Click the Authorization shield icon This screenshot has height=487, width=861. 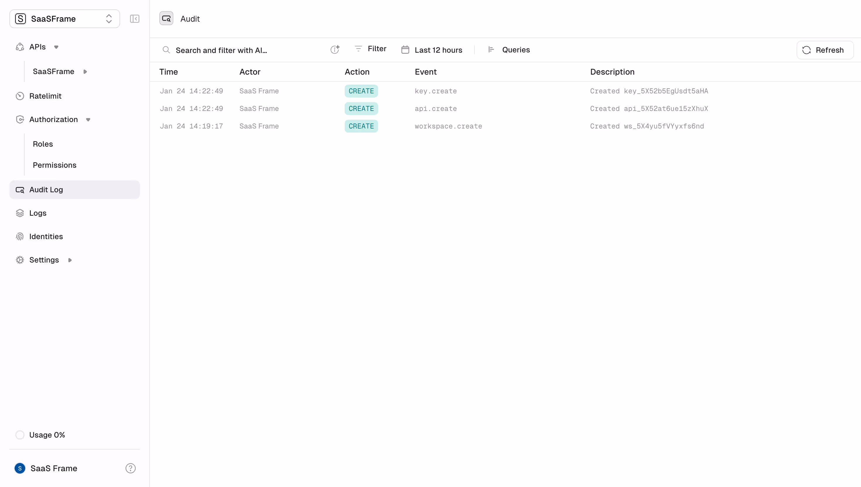pos(20,119)
